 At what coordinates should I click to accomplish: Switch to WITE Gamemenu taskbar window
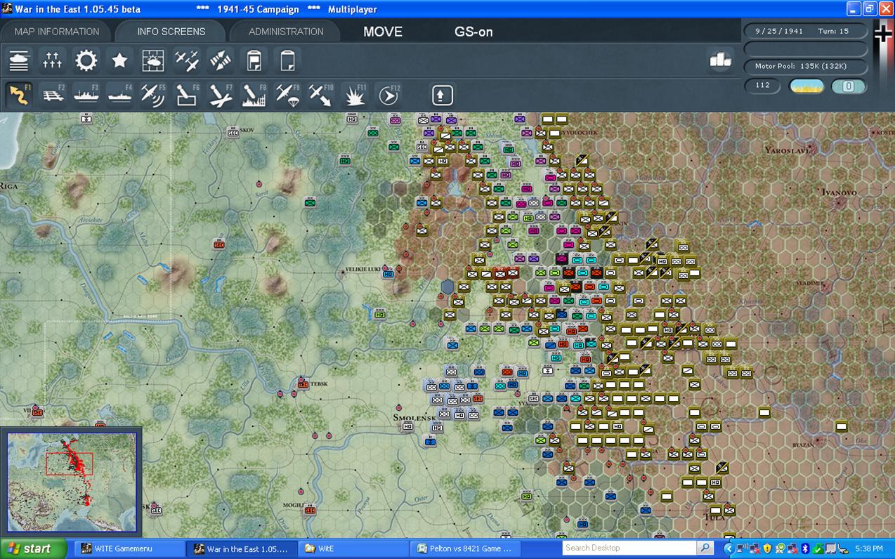pyautogui.click(x=129, y=548)
